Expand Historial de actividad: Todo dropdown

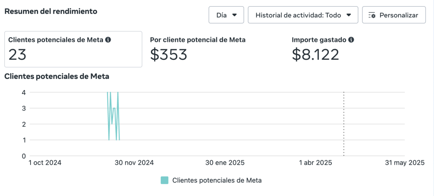(303, 15)
